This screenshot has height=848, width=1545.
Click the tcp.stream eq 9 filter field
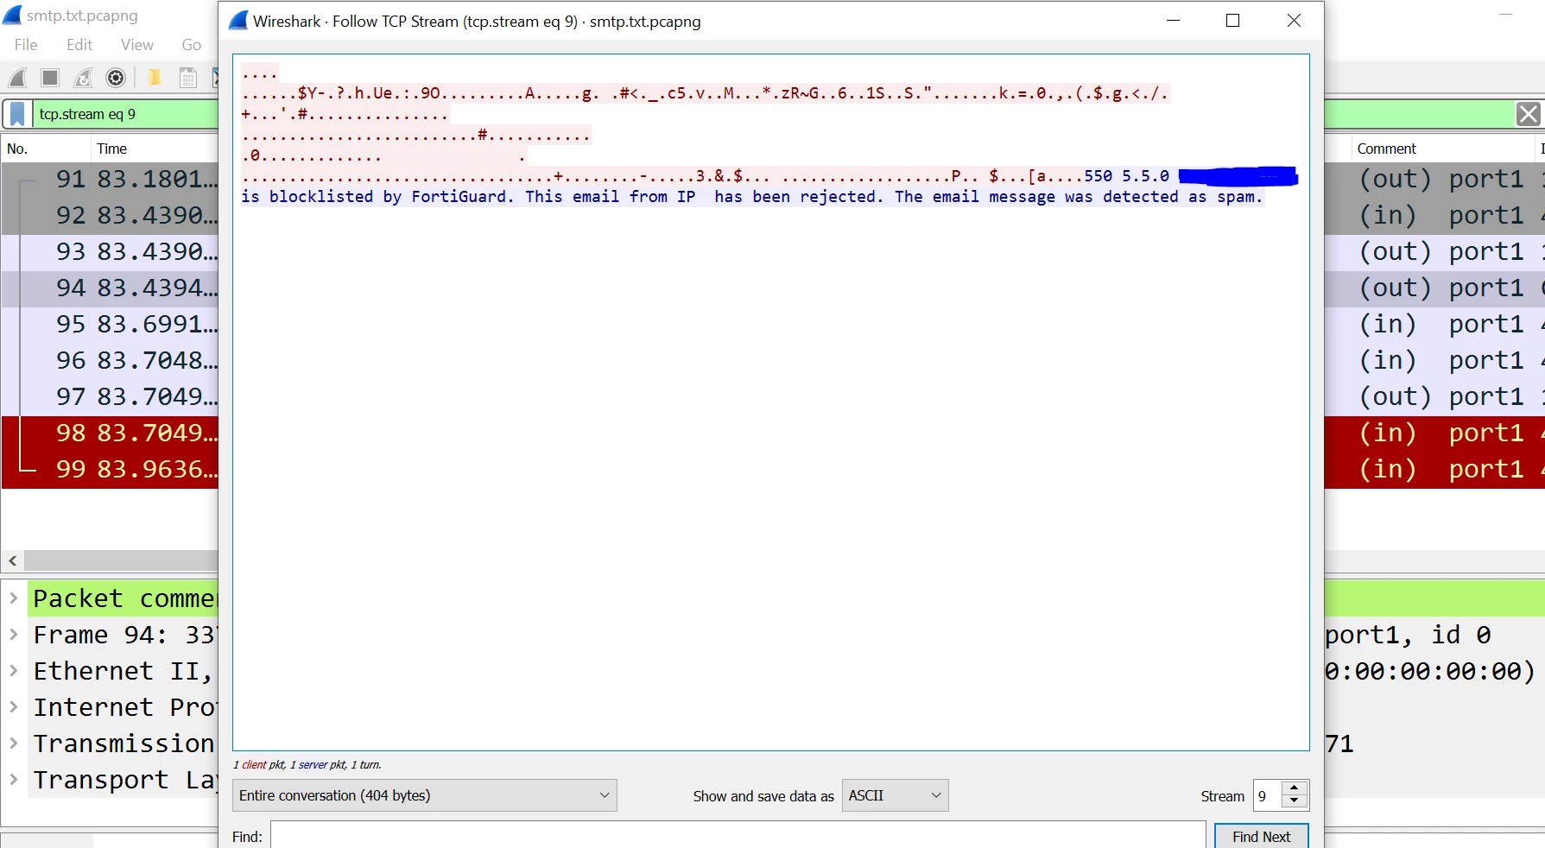(125, 114)
